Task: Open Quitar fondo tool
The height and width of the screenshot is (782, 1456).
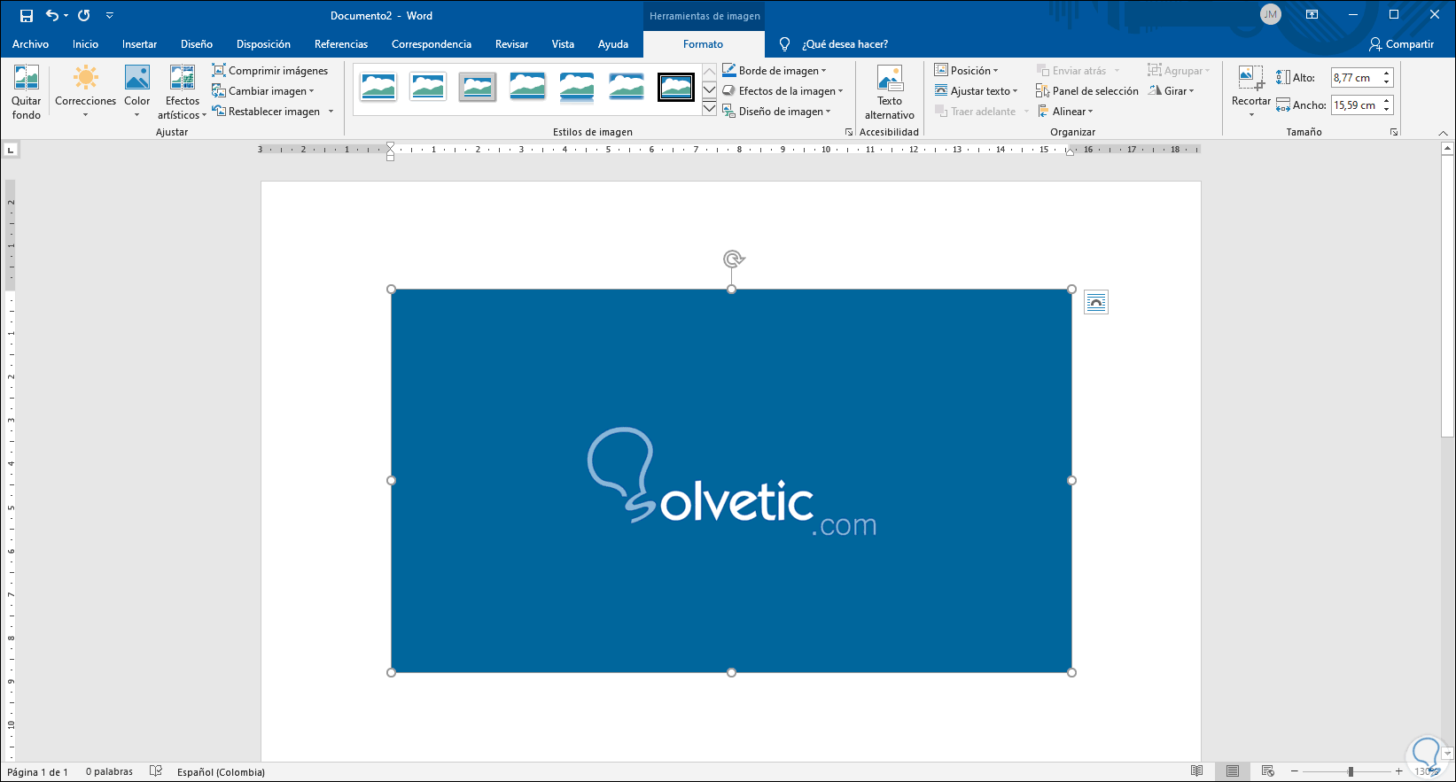Action: click(27, 92)
